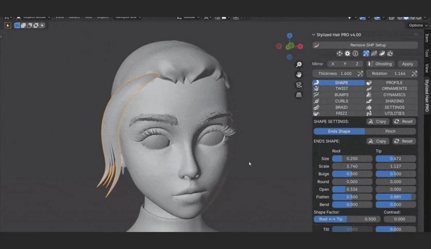The image size is (431, 249).
Task: Open the SHADING category
Action: [x=391, y=101]
